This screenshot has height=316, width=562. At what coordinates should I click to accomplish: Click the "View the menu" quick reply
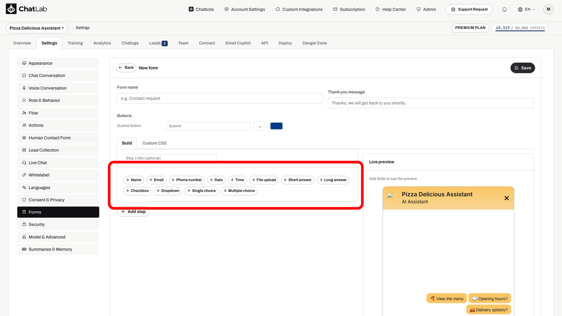point(447,299)
